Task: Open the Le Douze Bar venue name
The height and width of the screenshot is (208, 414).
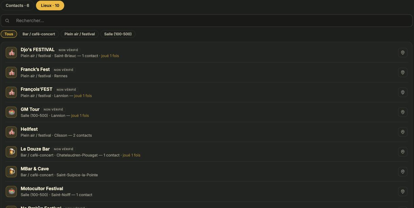Action: click(x=35, y=149)
